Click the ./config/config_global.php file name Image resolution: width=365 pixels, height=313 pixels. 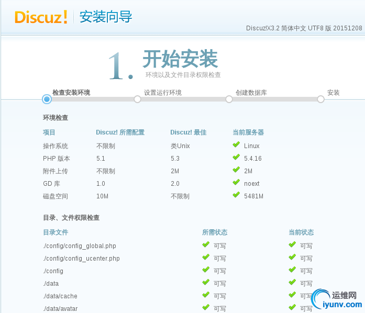(80, 246)
